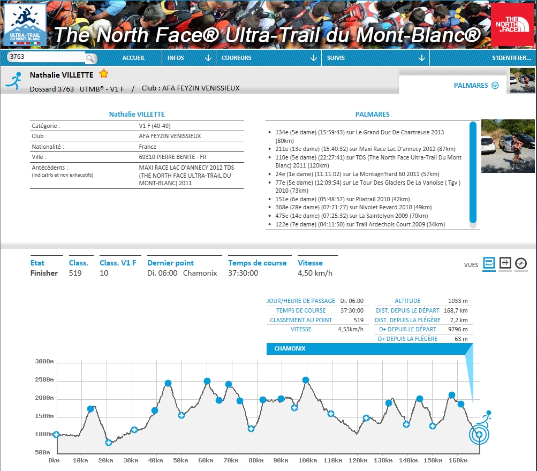Viewport: 537px width, 471px height.
Task: Click the checkpoint marker near 30km
Action: (134, 430)
